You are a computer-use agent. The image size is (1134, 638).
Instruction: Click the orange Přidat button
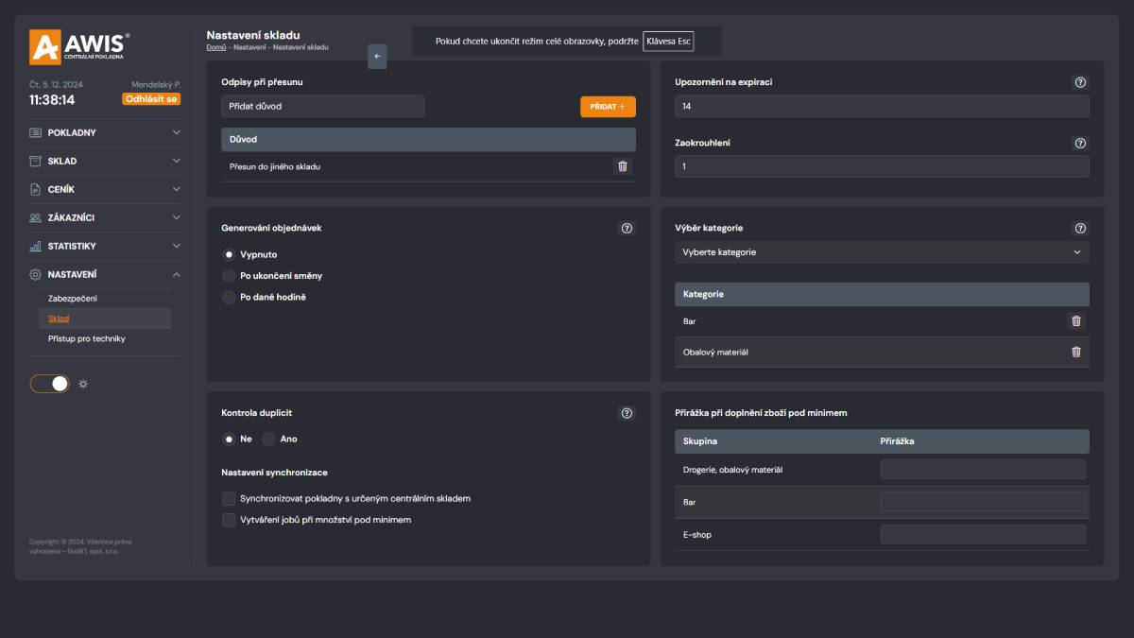(x=608, y=107)
